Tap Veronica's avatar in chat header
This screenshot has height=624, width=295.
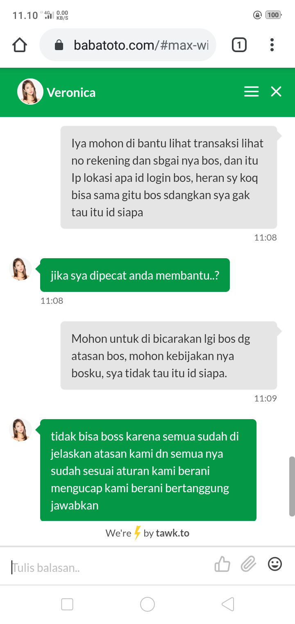tap(30, 92)
